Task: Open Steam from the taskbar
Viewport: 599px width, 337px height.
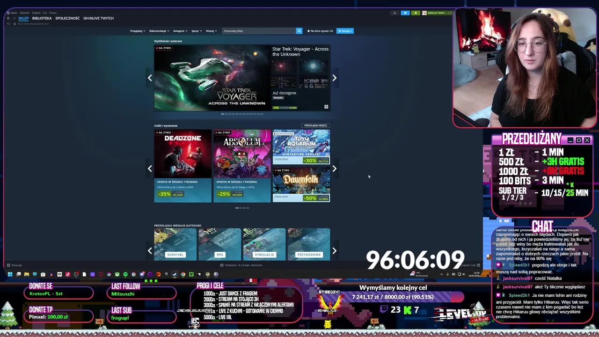Action: [x=174, y=274]
